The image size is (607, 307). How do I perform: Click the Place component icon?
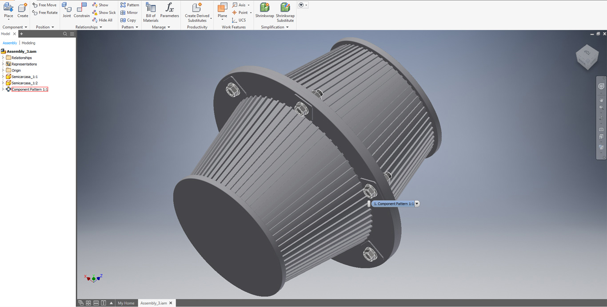[8, 8]
